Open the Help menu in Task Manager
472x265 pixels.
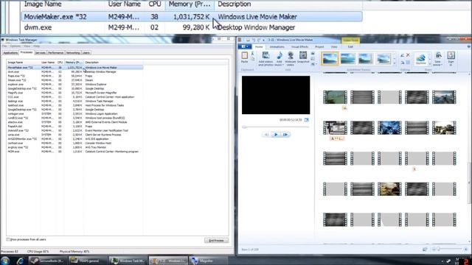pos(36,46)
